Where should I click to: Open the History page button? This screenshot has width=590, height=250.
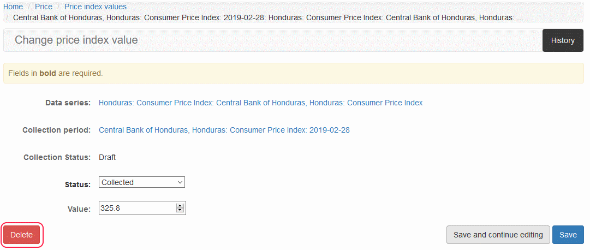coord(563,40)
